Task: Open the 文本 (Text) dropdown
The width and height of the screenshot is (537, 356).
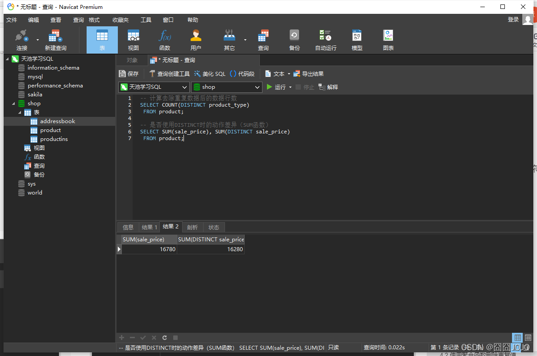Action: 278,74
